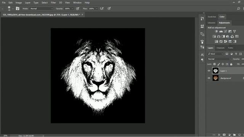Toggle pressure for opacity button
244x137 pixels.
point(77,8)
